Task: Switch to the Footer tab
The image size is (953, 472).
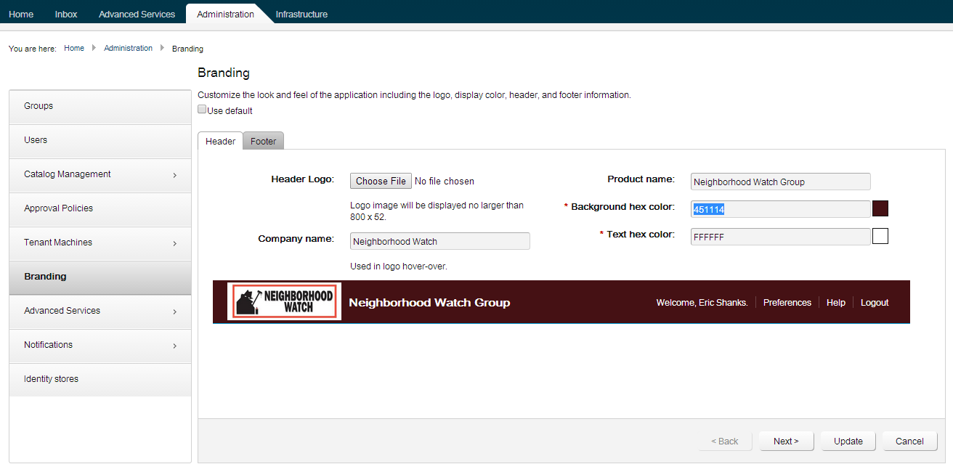Action: (x=263, y=141)
